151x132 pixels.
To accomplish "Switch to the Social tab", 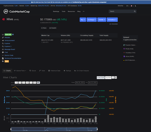I will click(x=33, y=71).
